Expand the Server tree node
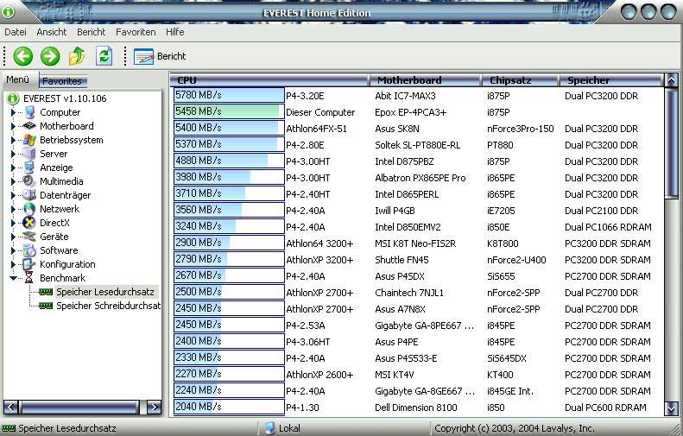 13,154
